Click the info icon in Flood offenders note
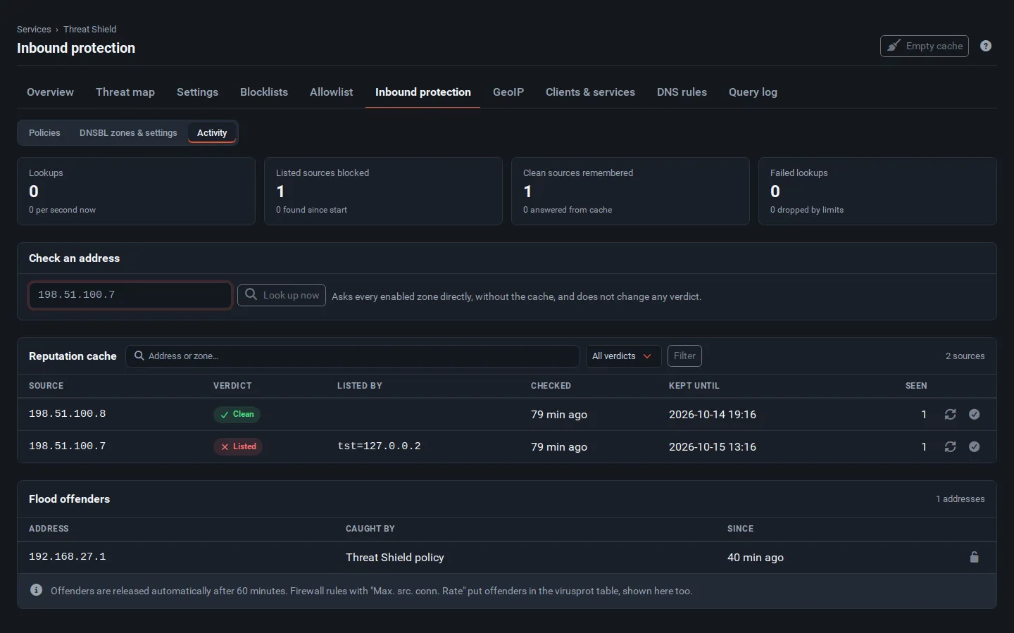Image resolution: width=1014 pixels, height=633 pixels. pos(37,590)
